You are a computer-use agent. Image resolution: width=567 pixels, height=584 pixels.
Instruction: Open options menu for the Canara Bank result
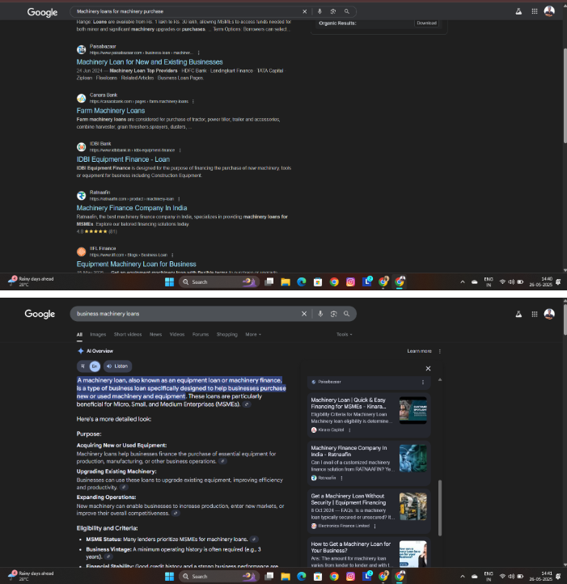click(x=193, y=101)
